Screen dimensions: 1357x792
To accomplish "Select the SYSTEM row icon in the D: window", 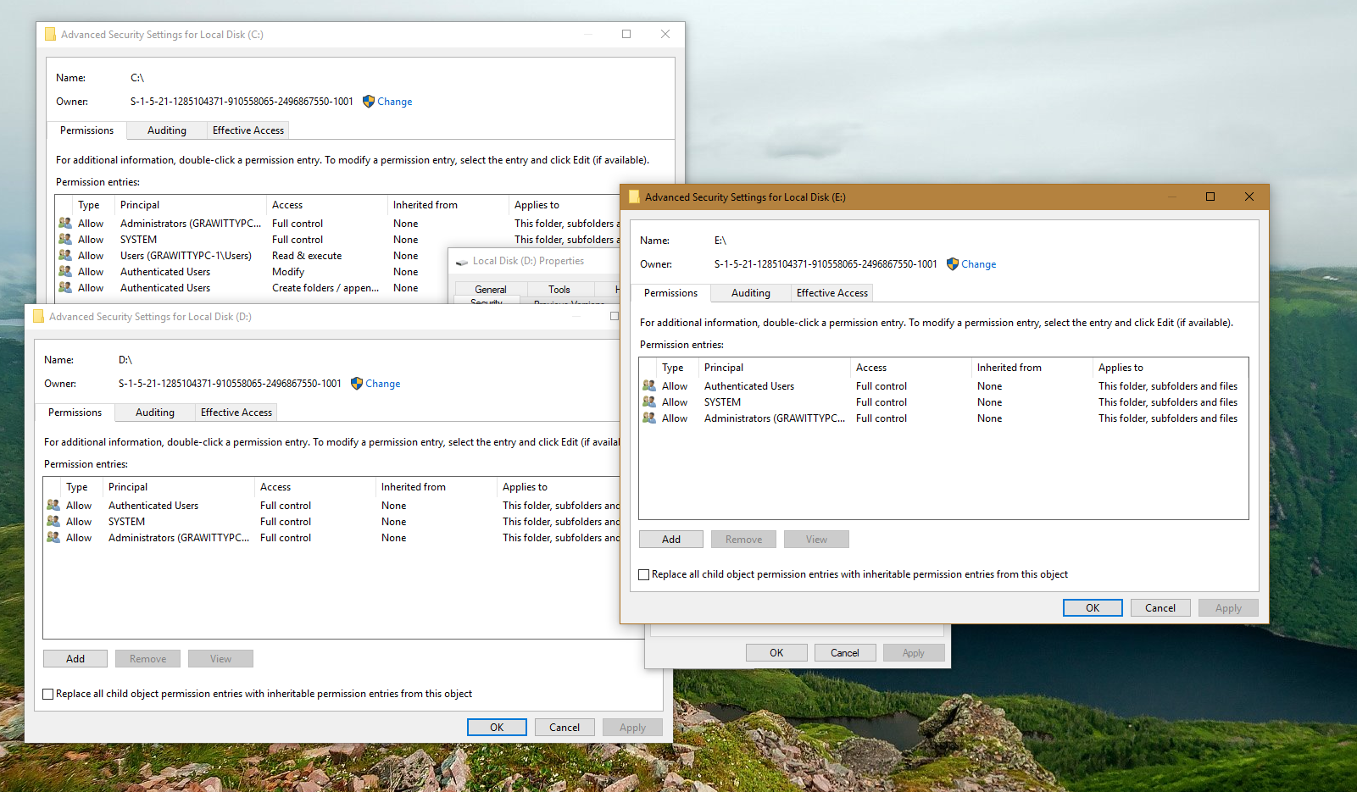I will (x=53, y=522).
